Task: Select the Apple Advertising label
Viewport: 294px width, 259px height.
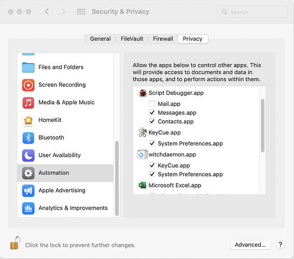Action: [62, 191]
